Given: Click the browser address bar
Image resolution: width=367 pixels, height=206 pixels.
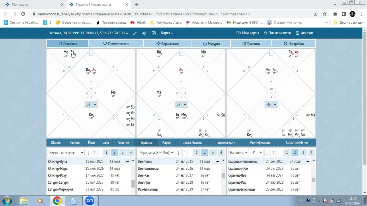Looking at the screenshot, I should click(x=172, y=14).
